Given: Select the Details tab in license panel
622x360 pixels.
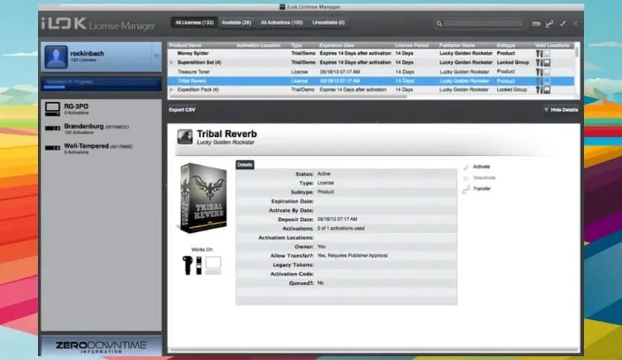Looking at the screenshot, I should (x=245, y=165).
